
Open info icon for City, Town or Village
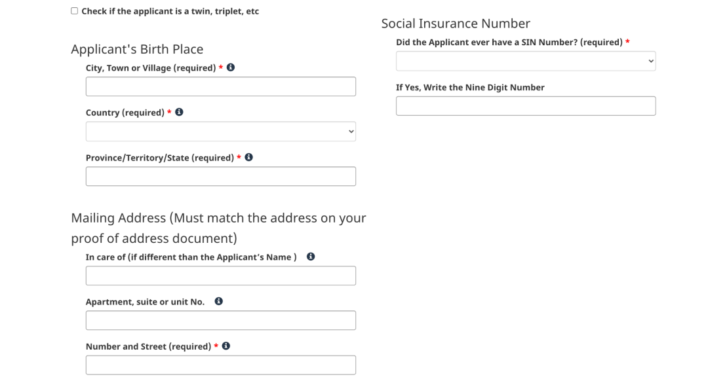pos(231,67)
